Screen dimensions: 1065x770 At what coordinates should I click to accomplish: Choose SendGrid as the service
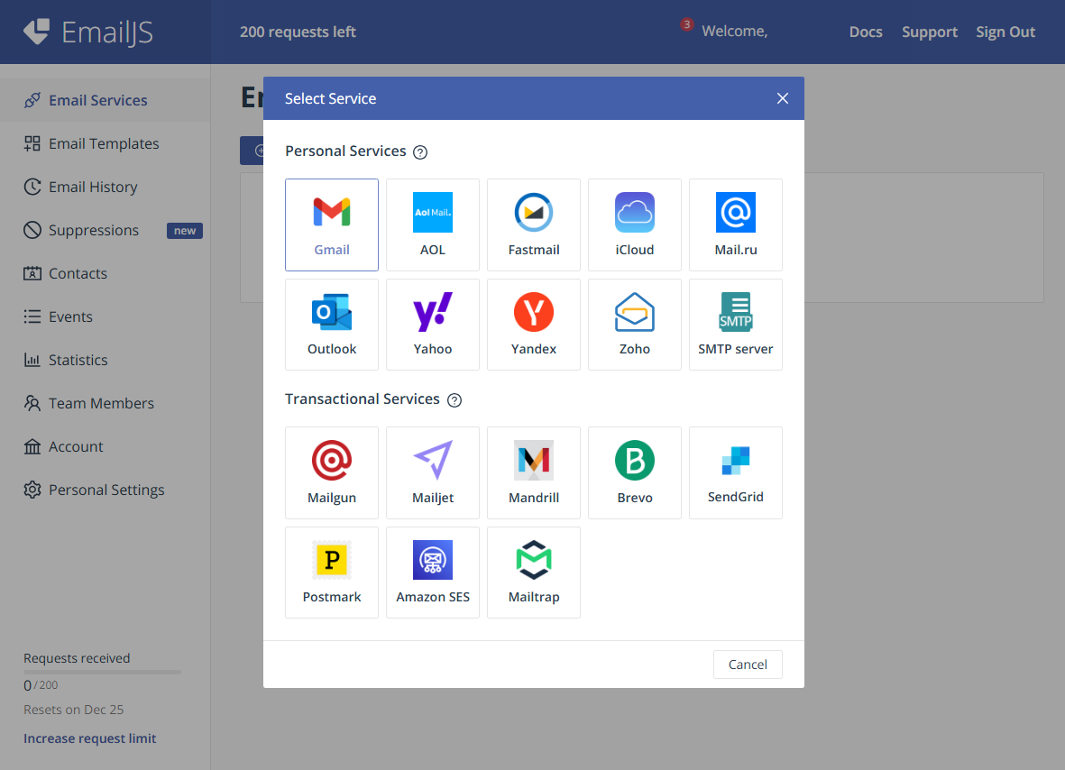736,472
